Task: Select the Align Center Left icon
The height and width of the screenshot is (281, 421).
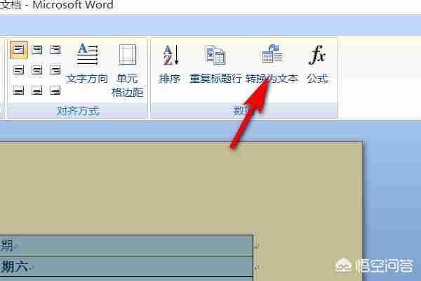Action: coord(18,70)
